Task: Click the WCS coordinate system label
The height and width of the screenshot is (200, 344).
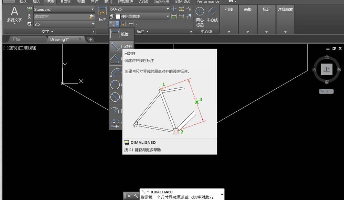Action: 325,91
